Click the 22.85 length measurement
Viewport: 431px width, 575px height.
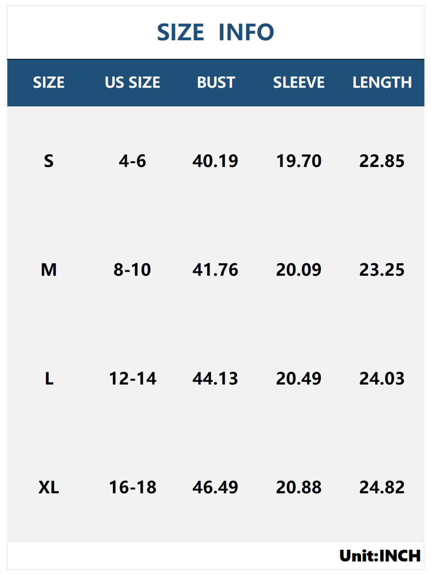[x=382, y=161]
